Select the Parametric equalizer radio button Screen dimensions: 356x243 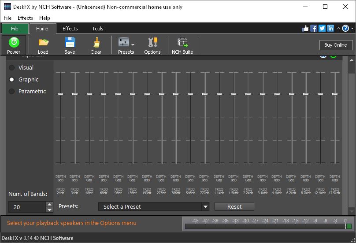click(x=12, y=92)
